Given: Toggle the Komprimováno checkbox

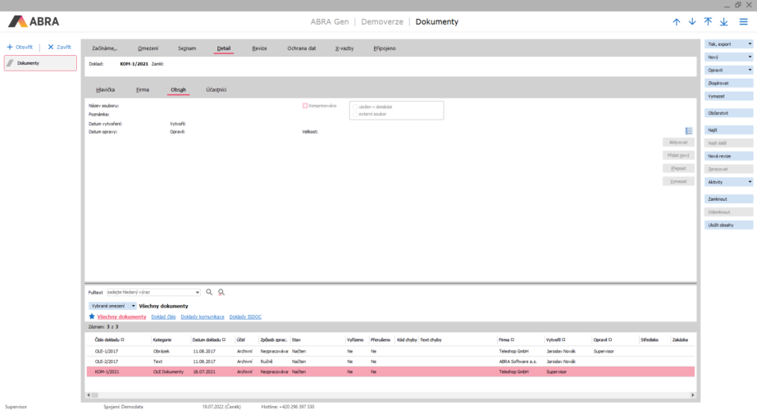Looking at the screenshot, I should 305,106.
